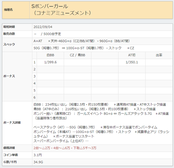The image size is (174, 168).
Task: Select the date 2022/09/04
Action: click(43, 27)
